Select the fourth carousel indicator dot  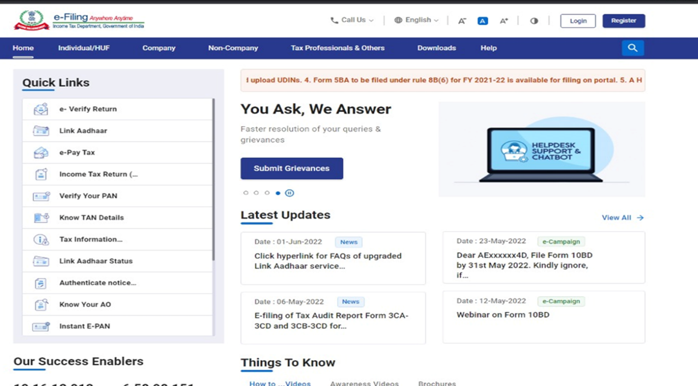pyautogui.click(x=278, y=193)
